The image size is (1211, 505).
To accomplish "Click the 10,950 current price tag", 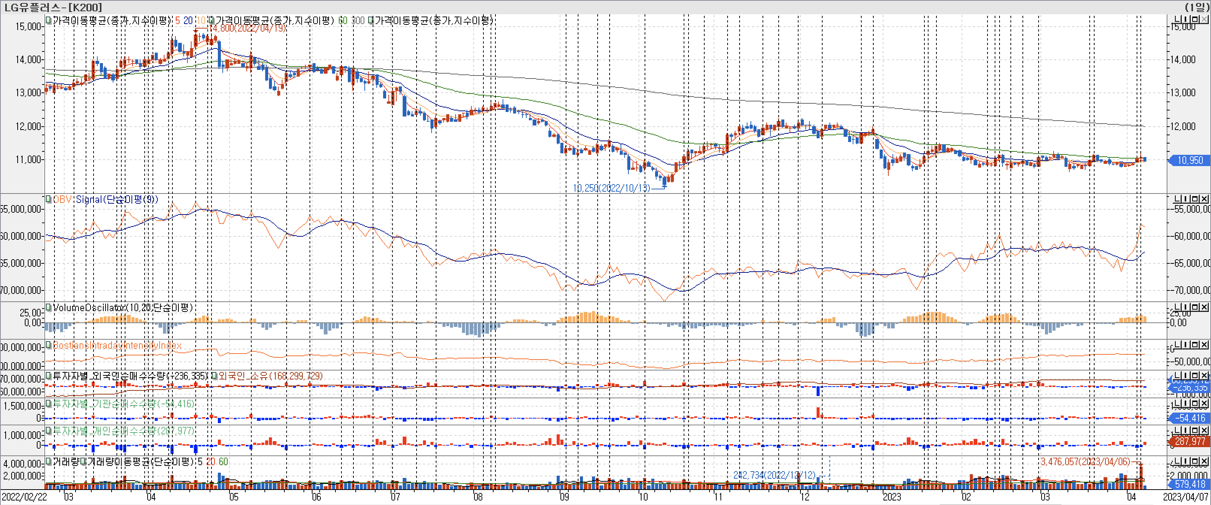I will tap(1190, 160).
